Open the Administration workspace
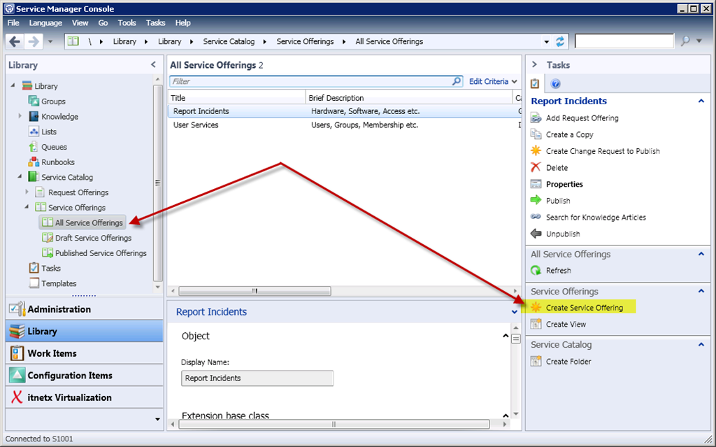 click(x=59, y=309)
